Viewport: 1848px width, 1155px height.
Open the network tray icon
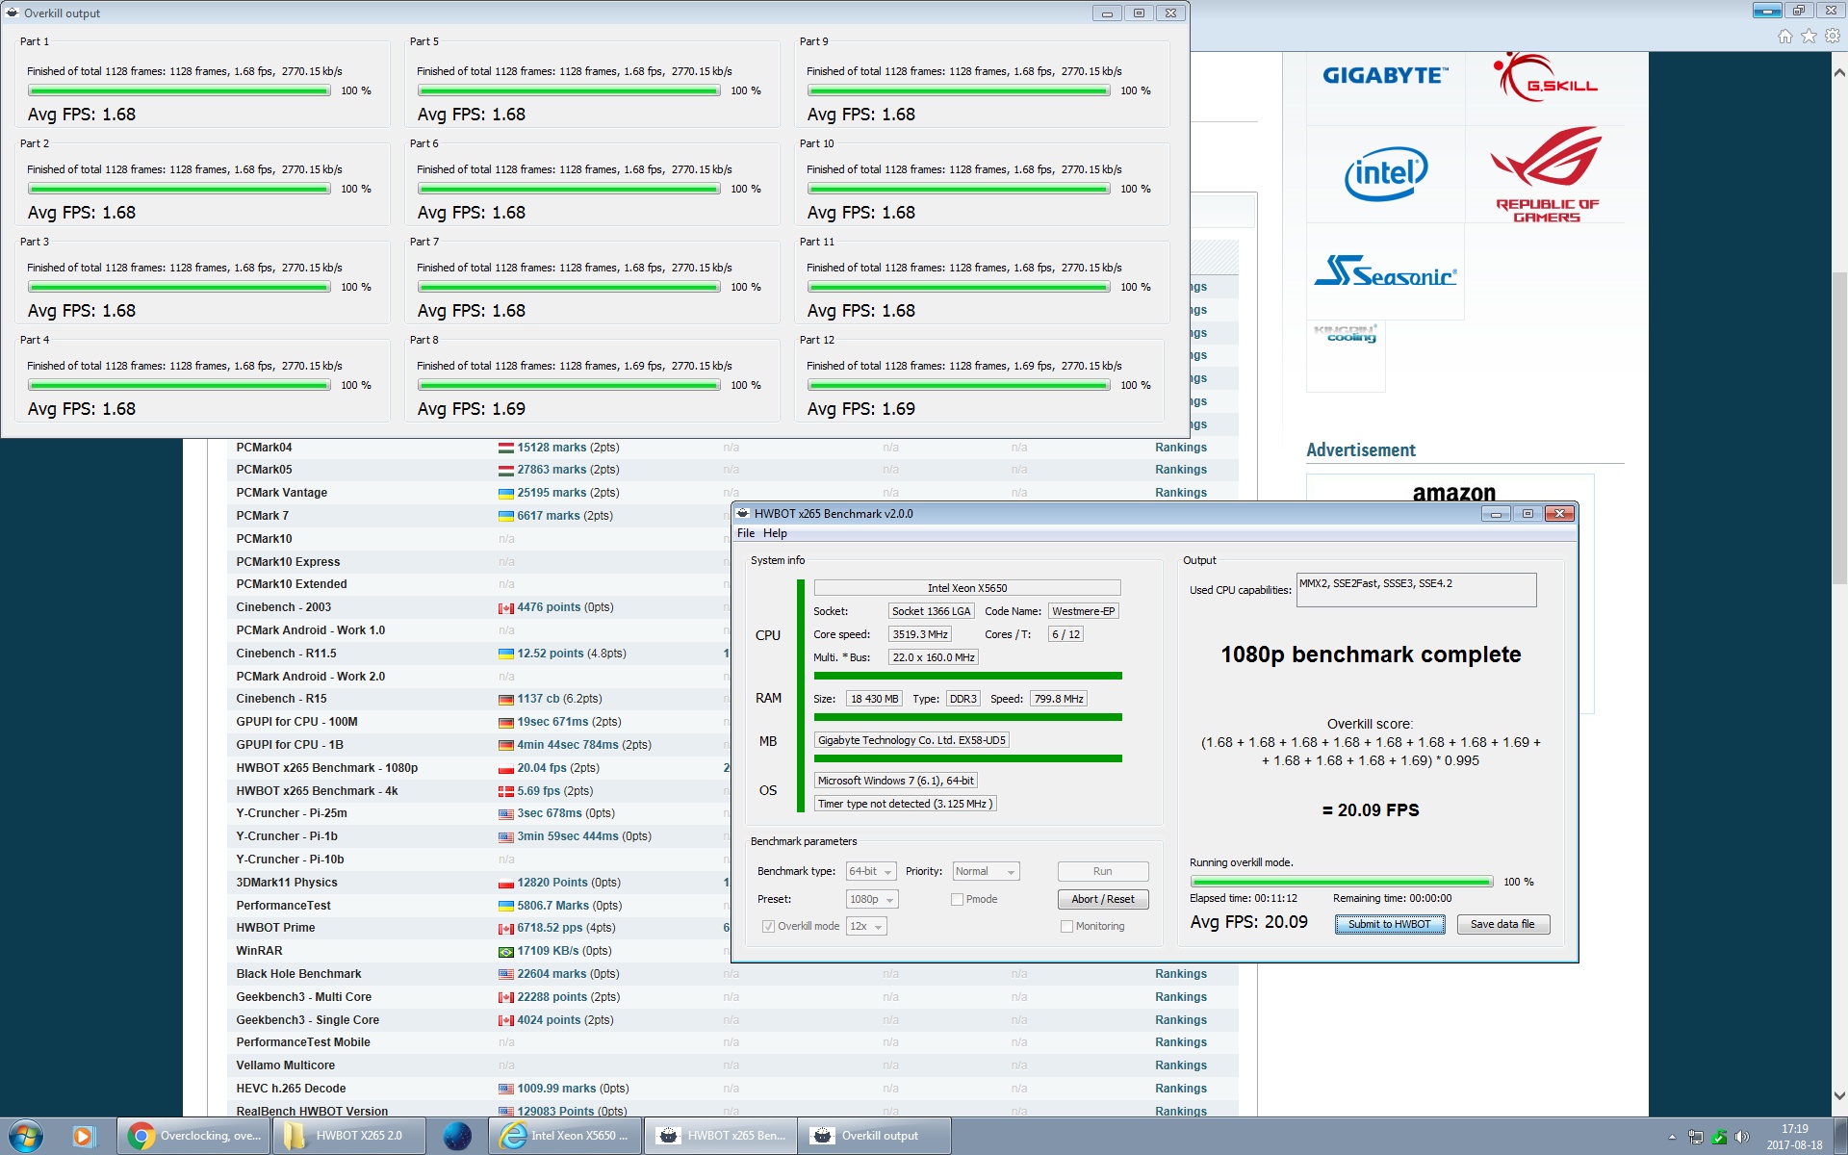[1696, 1137]
